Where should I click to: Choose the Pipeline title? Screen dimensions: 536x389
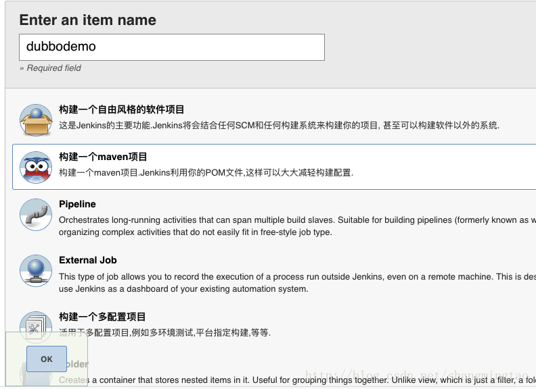pos(77,204)
